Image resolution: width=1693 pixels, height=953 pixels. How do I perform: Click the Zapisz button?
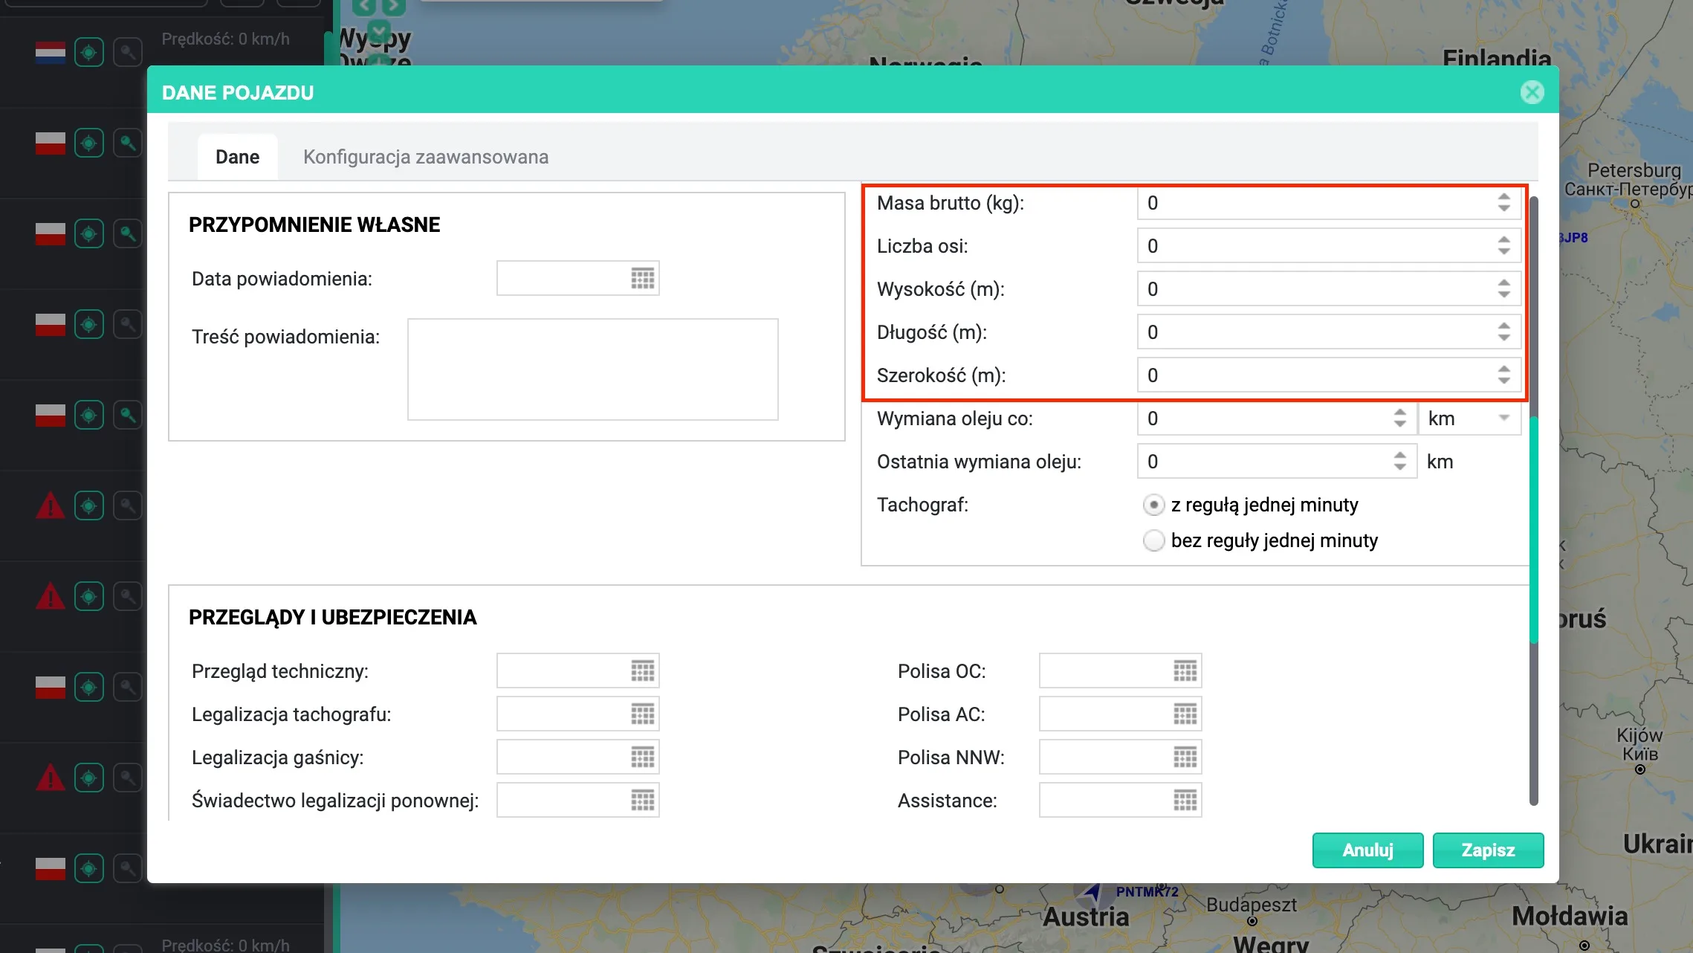tap(1488, 850)
